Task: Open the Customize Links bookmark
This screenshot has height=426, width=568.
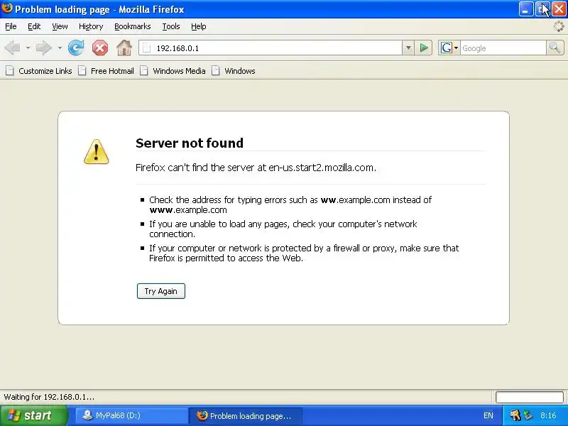Action: [x=39, y=71]
